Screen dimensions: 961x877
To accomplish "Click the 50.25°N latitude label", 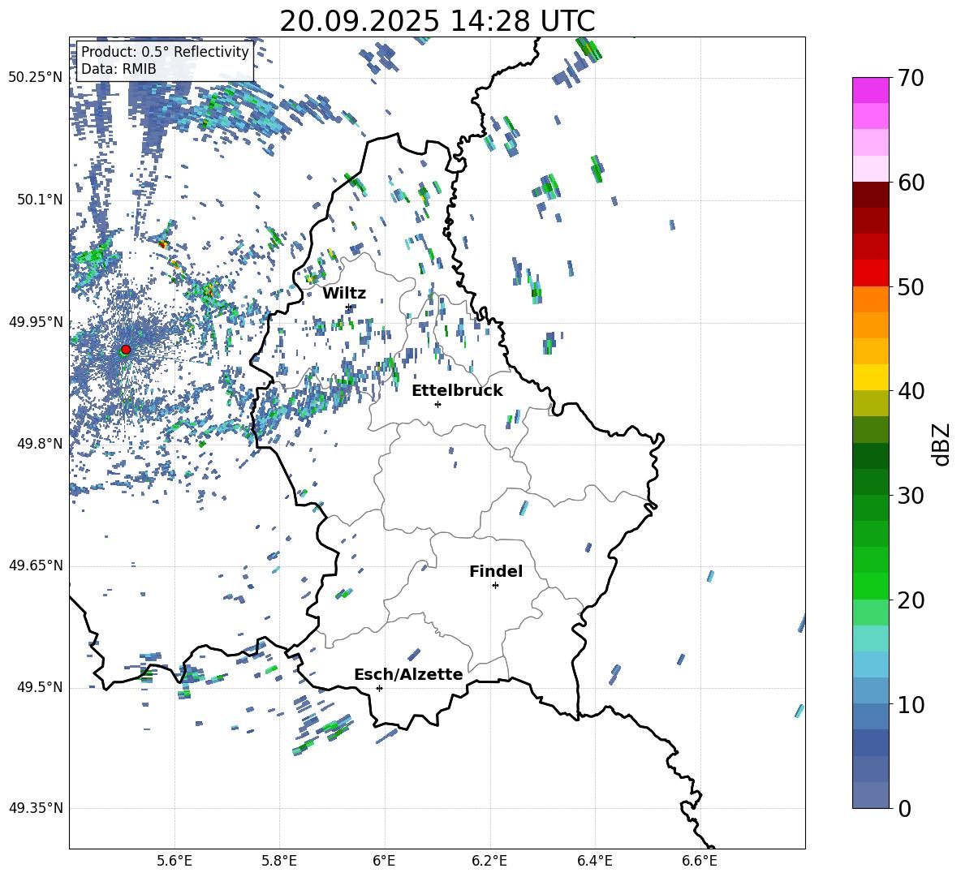I will point(37,78).
